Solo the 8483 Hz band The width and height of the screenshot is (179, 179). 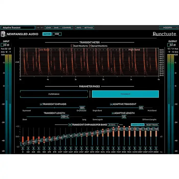pyautogui.click(x=124, y=148)
